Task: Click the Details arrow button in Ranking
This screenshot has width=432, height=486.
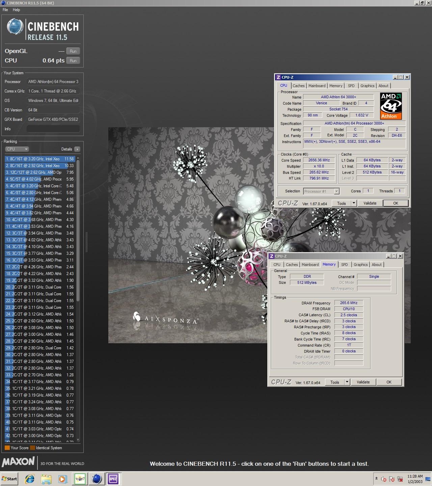Action: [x=77, y=149]
